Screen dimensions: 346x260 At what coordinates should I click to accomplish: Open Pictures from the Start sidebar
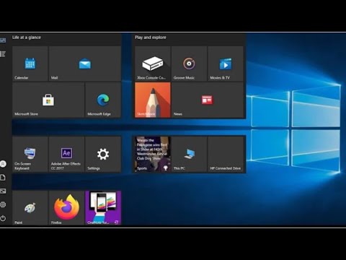pyautogui.click(x=3, y=191)
